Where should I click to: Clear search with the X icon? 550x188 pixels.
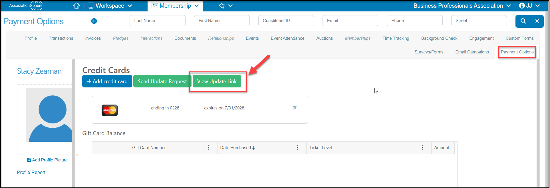[x=537, y=21]
